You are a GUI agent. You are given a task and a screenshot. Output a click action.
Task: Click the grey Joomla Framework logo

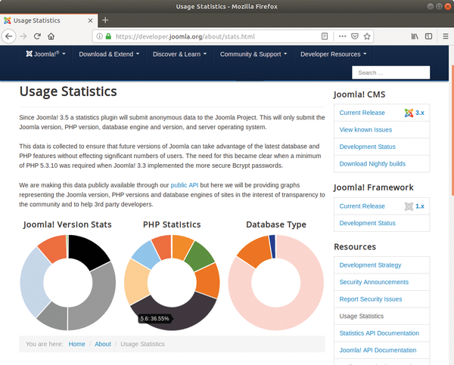pos(409,206)
